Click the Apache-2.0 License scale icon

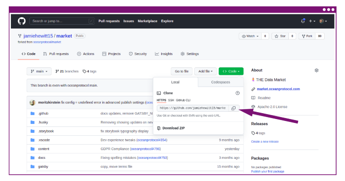click(x=253, y=107)
